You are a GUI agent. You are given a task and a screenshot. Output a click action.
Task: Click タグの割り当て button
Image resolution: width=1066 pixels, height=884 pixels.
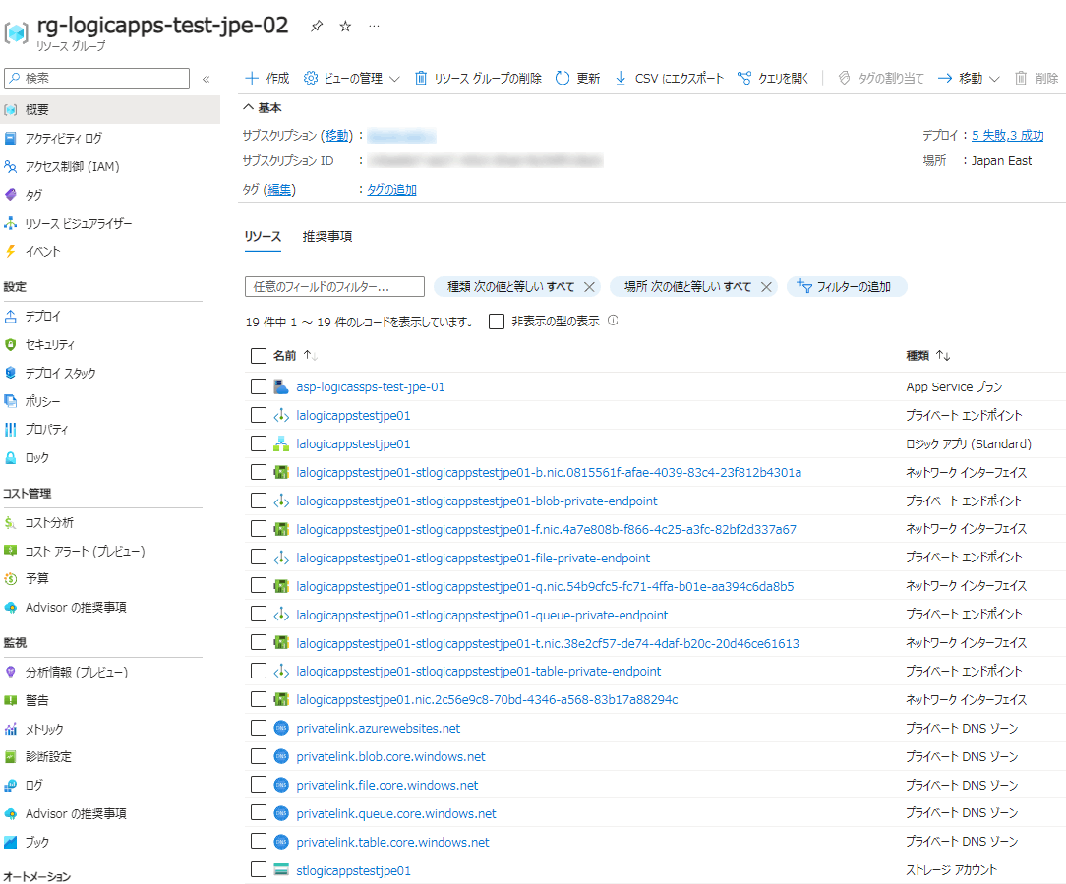[x=880, y=79]
